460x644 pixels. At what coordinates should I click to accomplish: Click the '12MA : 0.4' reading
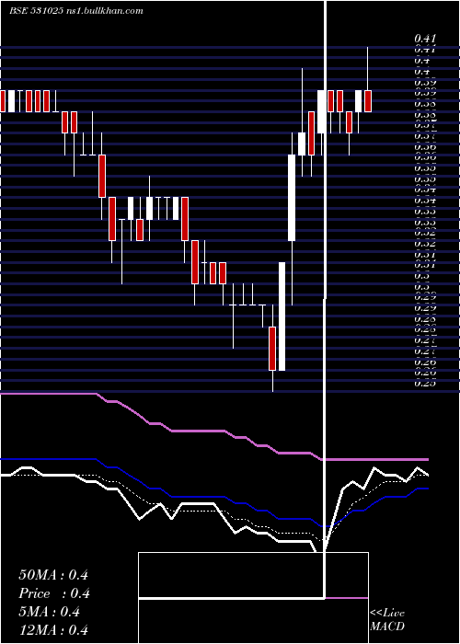[x=53, y=630]
